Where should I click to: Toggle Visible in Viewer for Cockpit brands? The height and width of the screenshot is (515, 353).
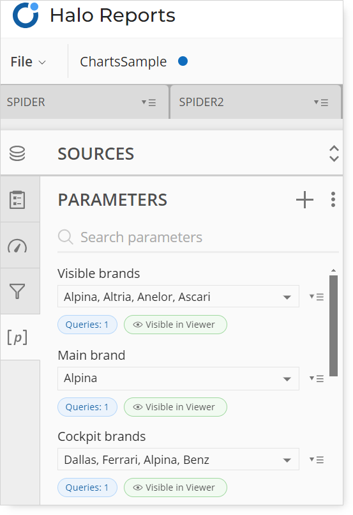tap(175, 488)
